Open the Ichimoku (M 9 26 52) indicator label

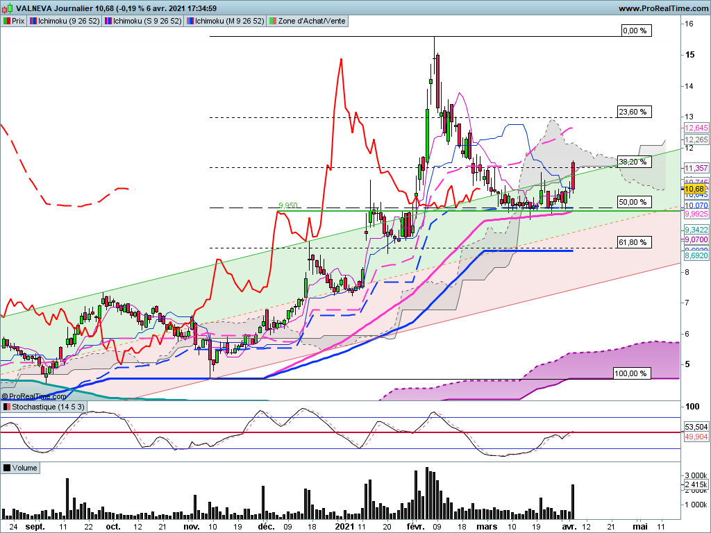(x=225, y=21)
